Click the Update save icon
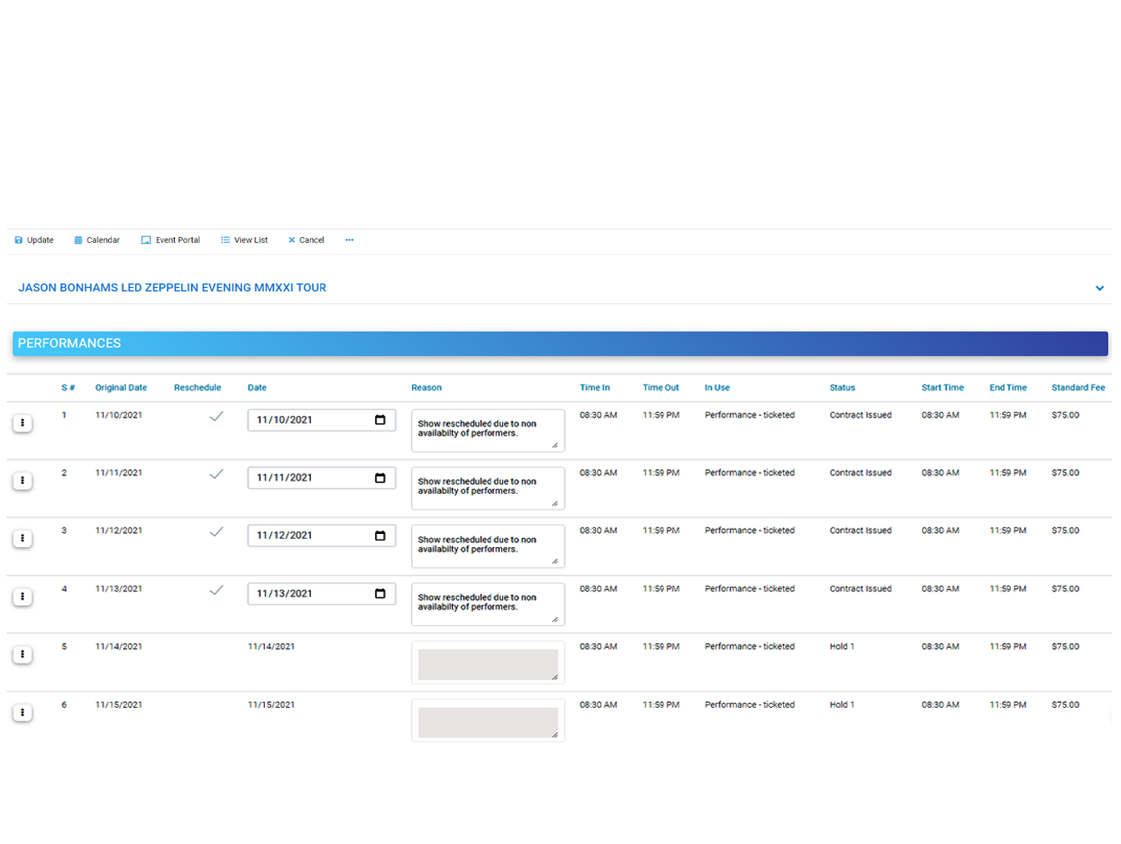The image size is (1121, 844). (x=18, y=240)
